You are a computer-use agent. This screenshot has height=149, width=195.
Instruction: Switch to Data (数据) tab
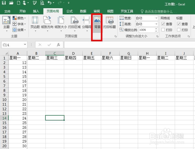coord(83,11)
